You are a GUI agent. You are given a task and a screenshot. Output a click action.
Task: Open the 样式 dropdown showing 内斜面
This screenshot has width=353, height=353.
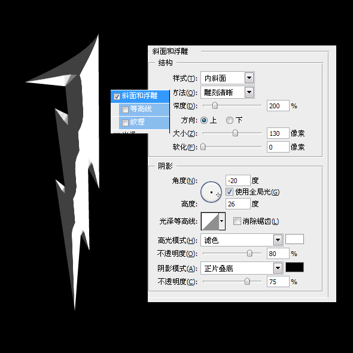pos(227,78)
